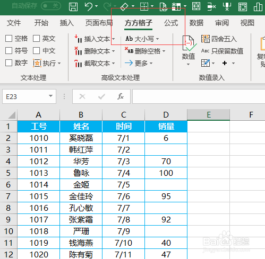Select the cell containing 7/10
The height and width of the screenshot is (259, 265).
pyautogui.click(x=124, y=243)
